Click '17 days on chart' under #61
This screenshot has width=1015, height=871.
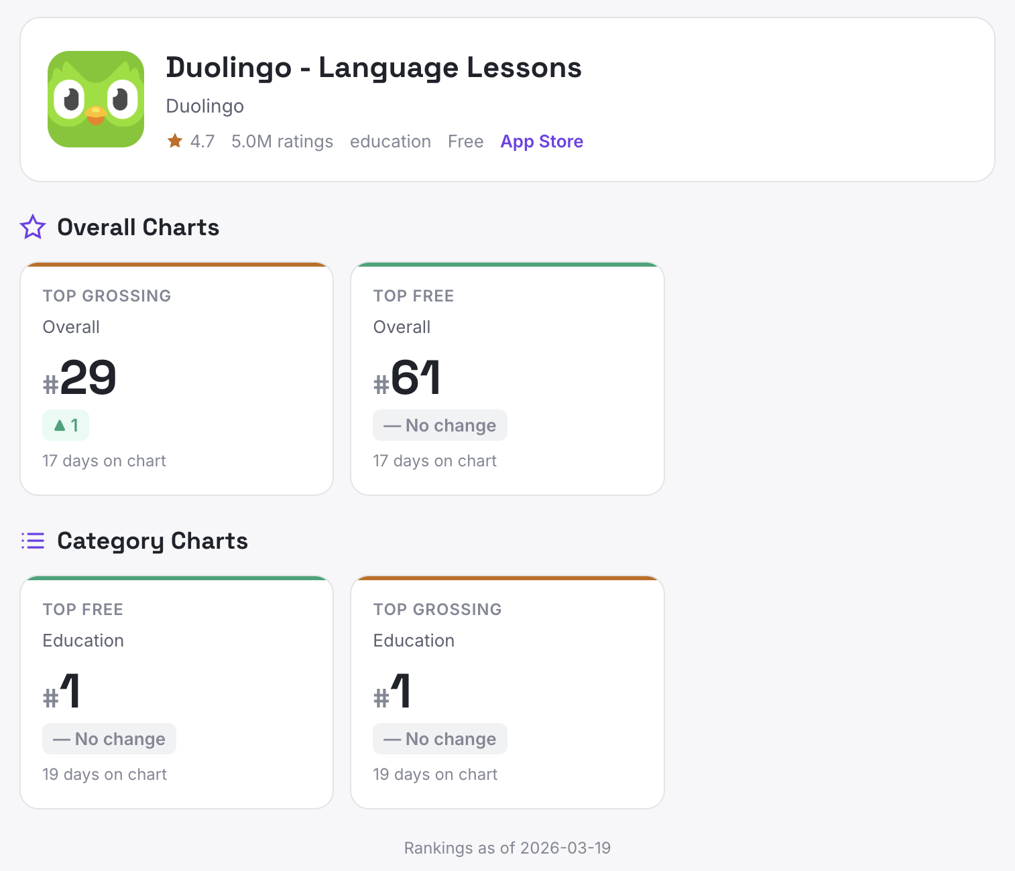pyautogui.click(x=434, y=461)
